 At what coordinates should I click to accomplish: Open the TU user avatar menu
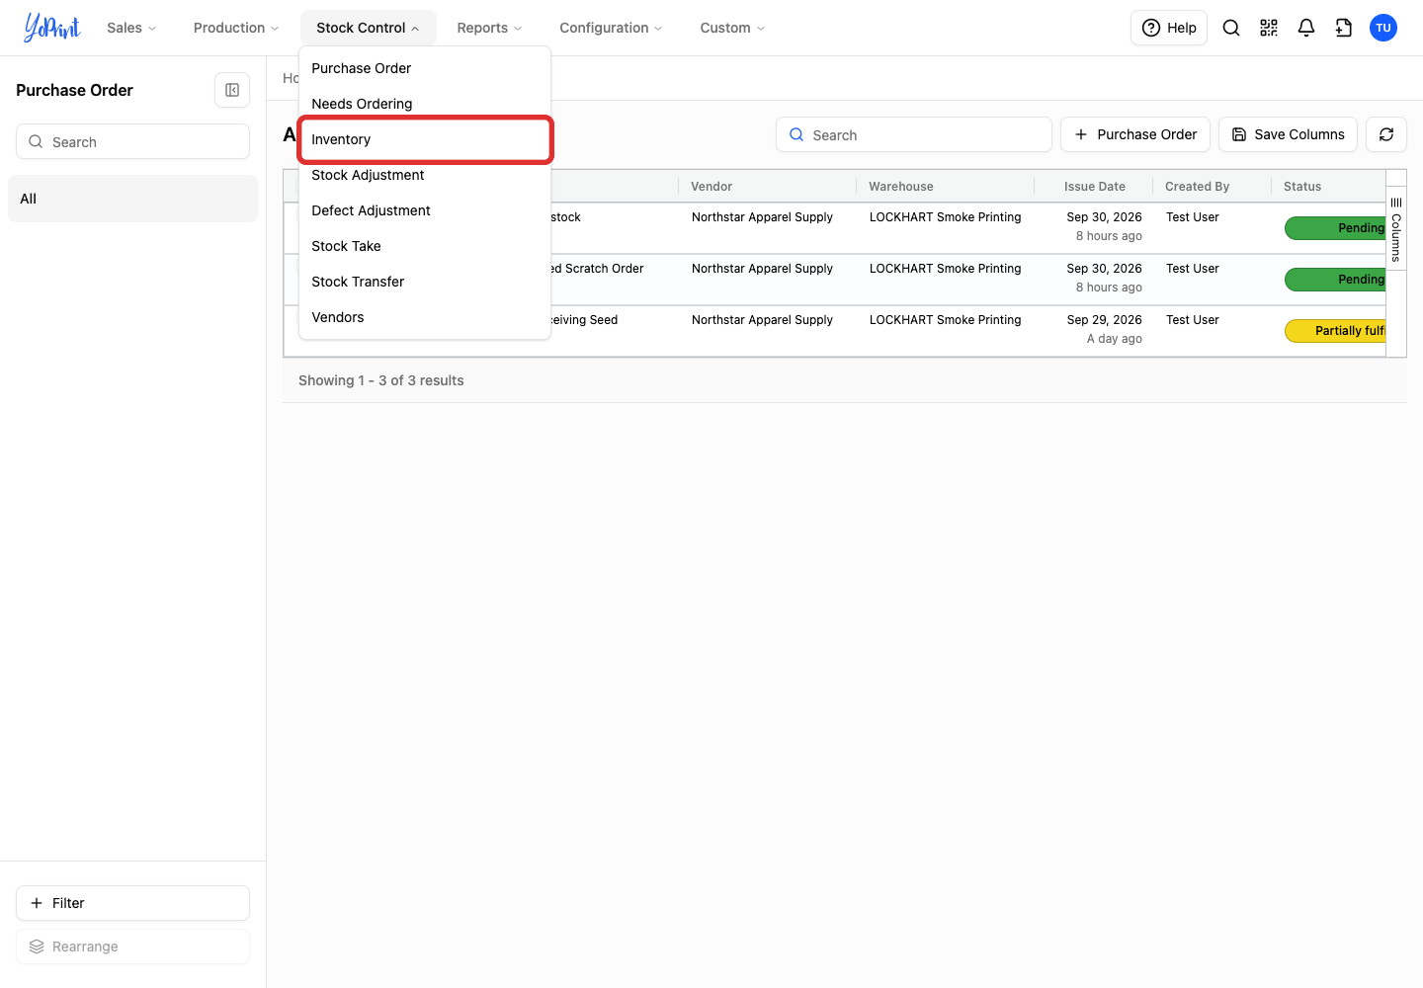[1383, 28]
